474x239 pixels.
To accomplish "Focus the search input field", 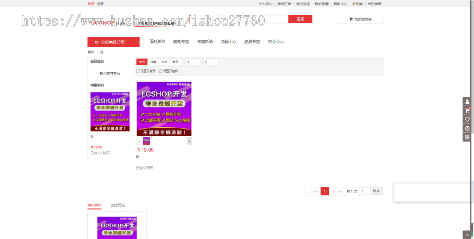I will [x=239, y=19].
